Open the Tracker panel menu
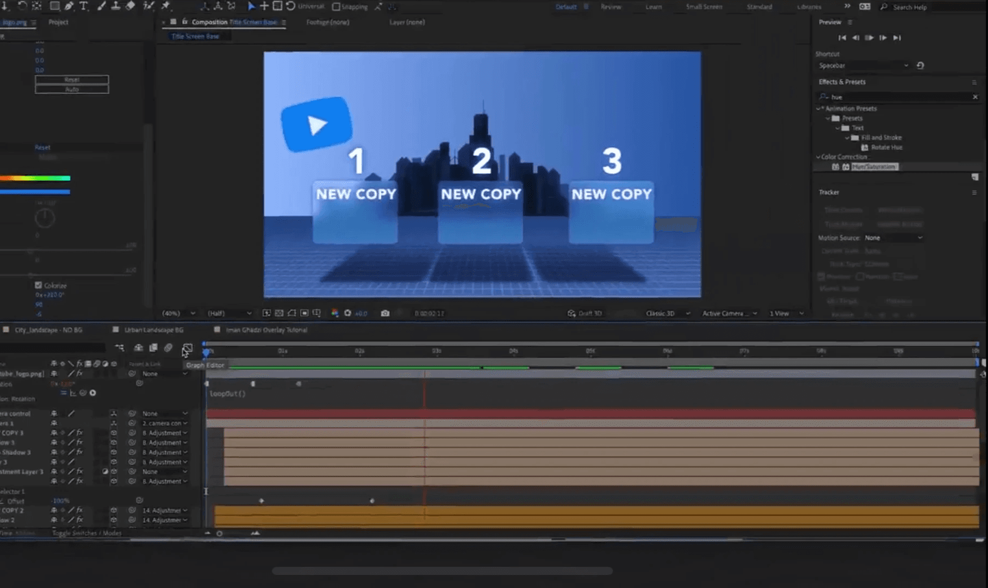Screen dimensions: 988x588 (x=974, y=192)
